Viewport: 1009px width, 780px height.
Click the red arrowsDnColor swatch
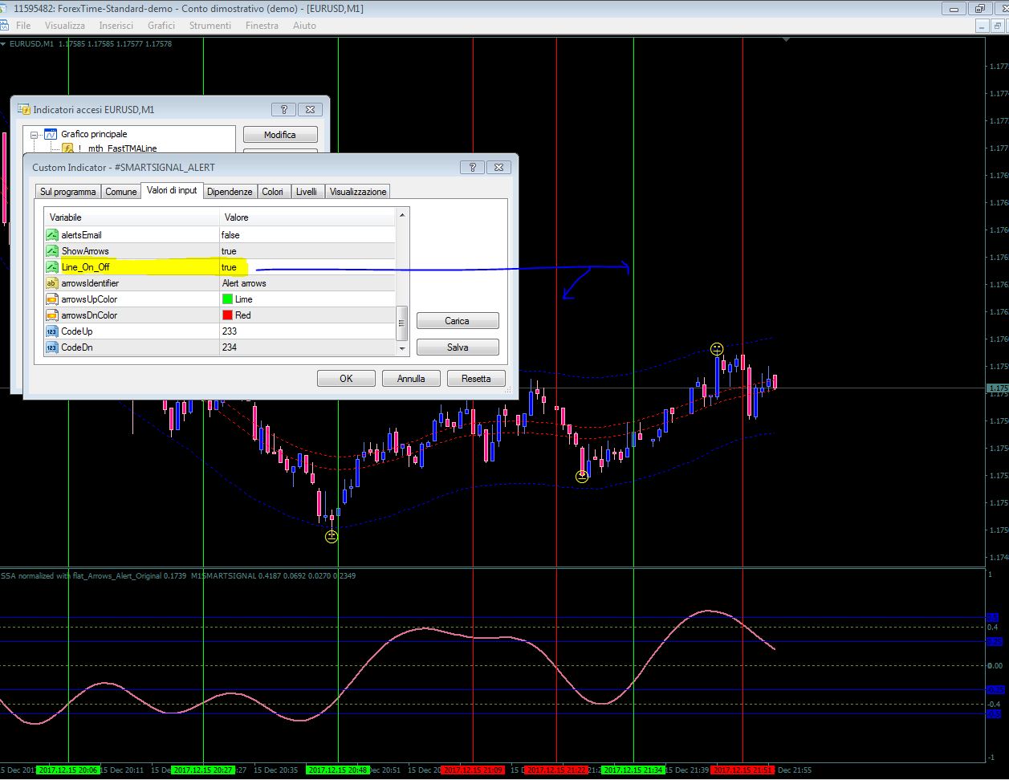coord(228,315)
